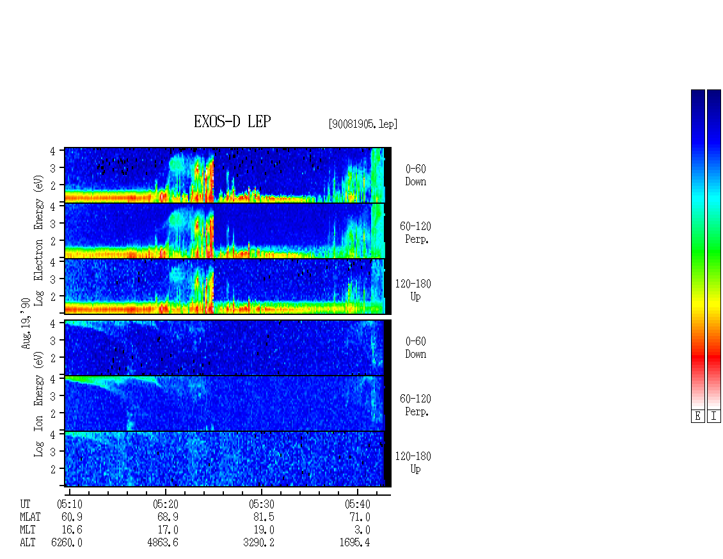Click the 0-60 Down label beside the ion panel
Image resolution: width=723 pixels, height=559 pixels.
tap(415, 348)
